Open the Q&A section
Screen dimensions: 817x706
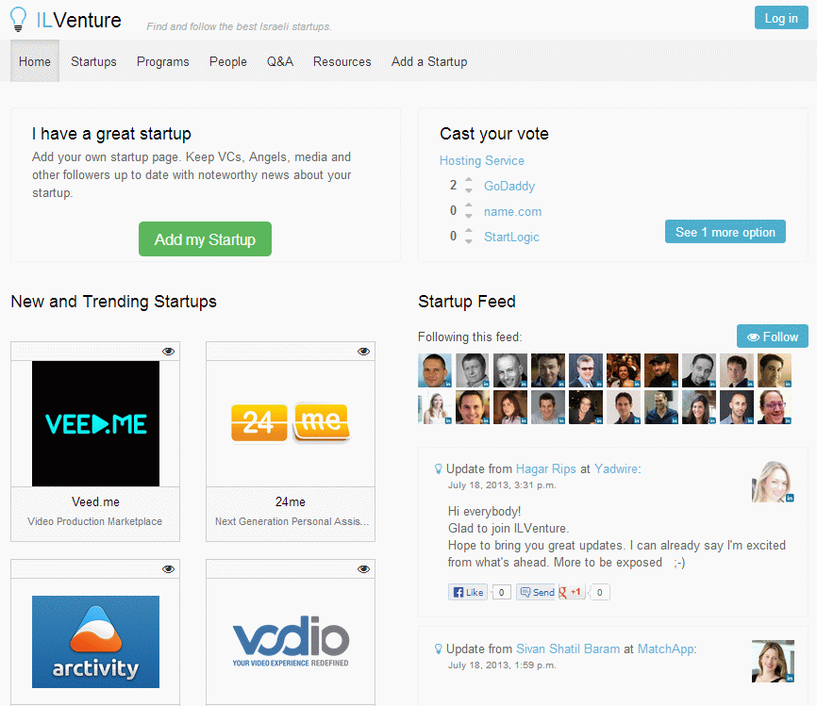click(x=280, y=61)
